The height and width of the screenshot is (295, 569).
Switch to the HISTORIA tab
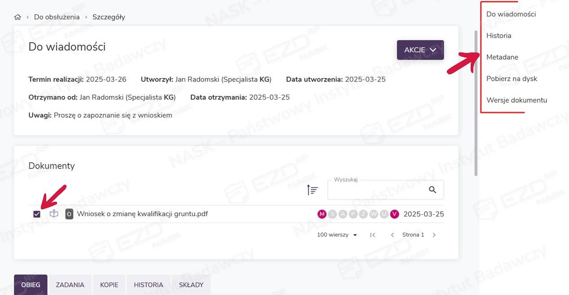tap(148, 285)
